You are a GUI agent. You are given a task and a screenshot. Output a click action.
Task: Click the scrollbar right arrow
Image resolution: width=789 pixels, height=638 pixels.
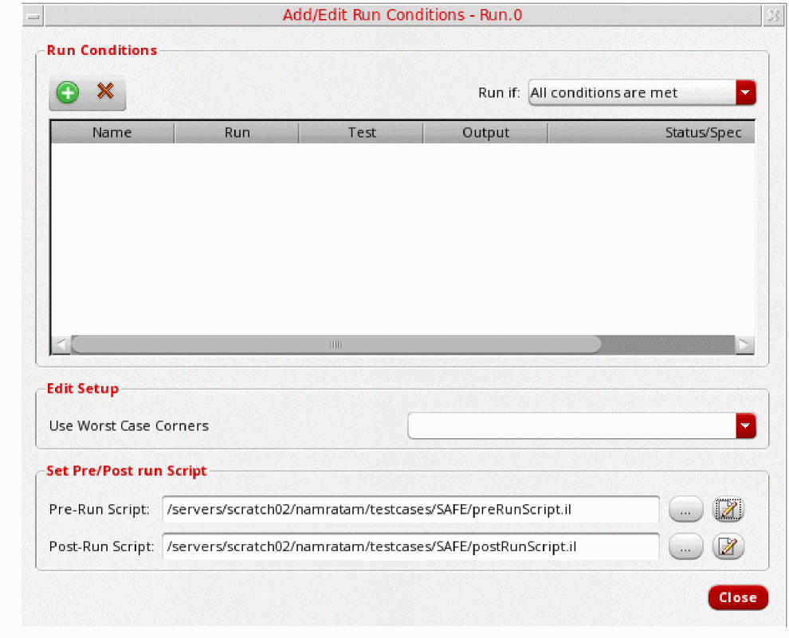(x=744, y=345)
